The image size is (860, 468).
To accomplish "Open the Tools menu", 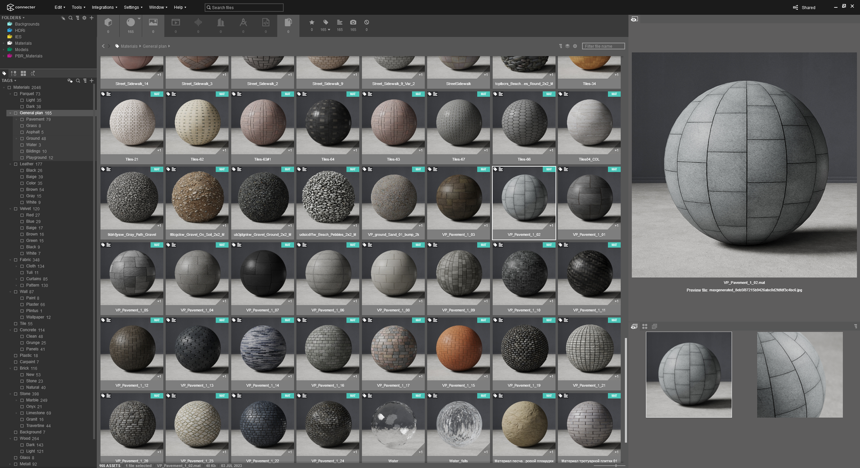I will click(78, 7).
